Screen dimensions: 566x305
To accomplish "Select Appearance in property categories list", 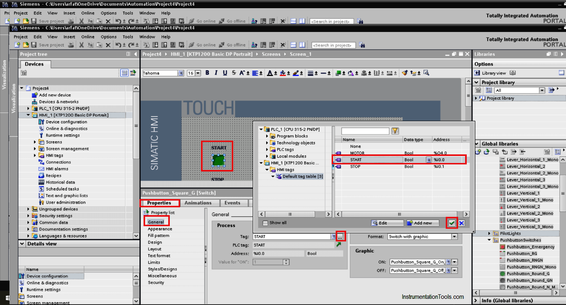I will click(x=160, y=229).
